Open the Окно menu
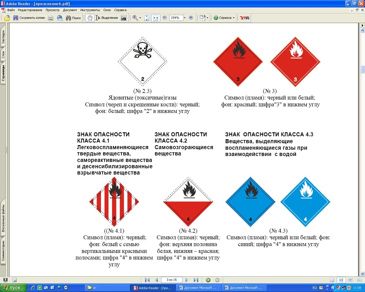Image resolution: width=365 pixels, height=292 pixels. 107,10
